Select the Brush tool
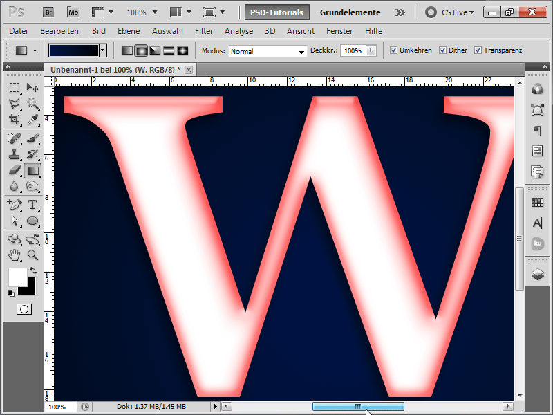Screen dimensions: 553x415 (32, 138)
